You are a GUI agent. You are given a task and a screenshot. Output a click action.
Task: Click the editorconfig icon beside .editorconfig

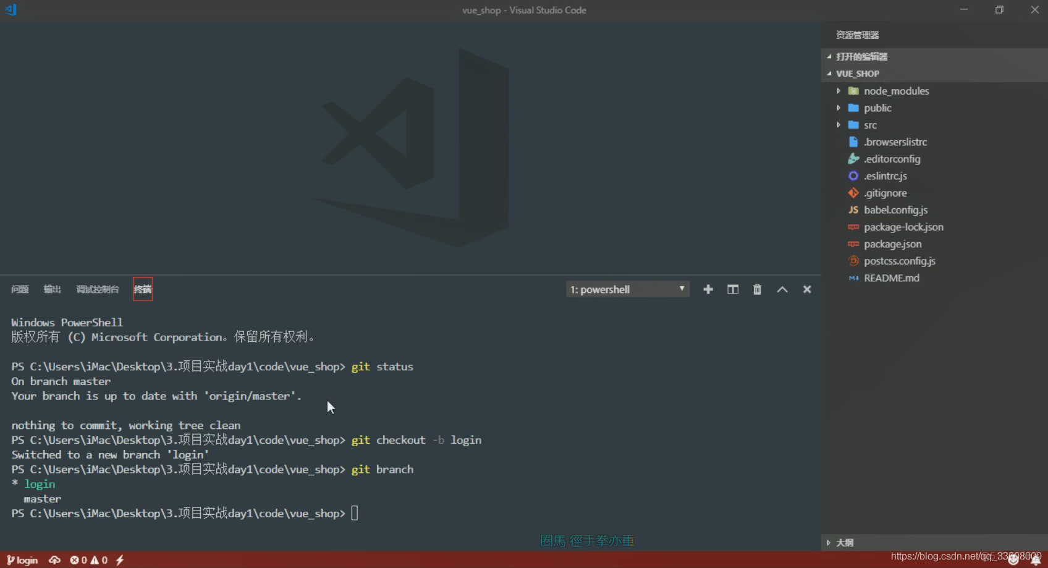[x=853, y=159]
